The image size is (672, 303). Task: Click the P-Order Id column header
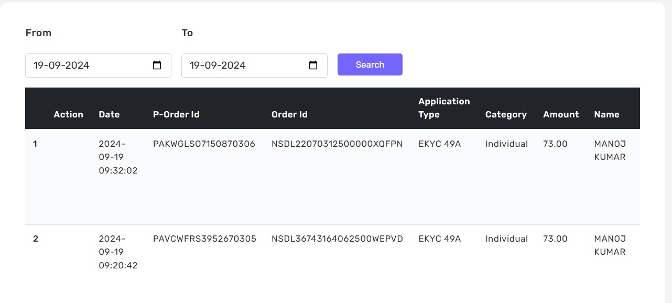[176, 114]
